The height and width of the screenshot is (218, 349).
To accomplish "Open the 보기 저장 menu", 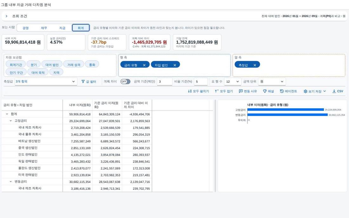I will 315,91.
